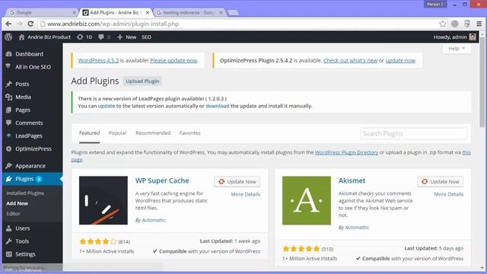487x274 pixels.
Task: Click the Users icon in sidebar
Action: click(8, 228)
